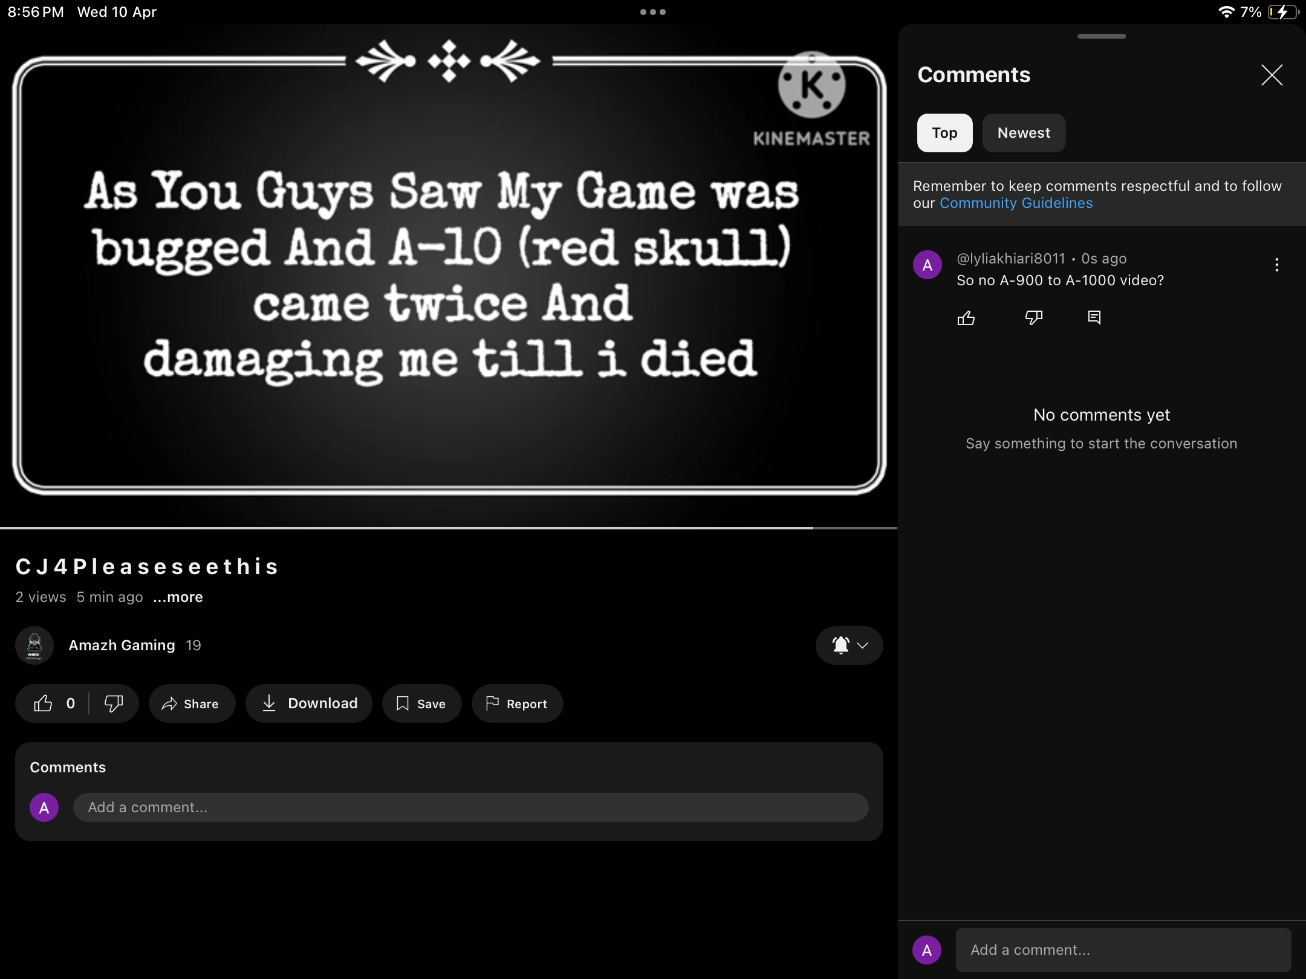This screenshot has height=979, width=1306.
Task: Sort comments by Newest
Action: 1024,133
